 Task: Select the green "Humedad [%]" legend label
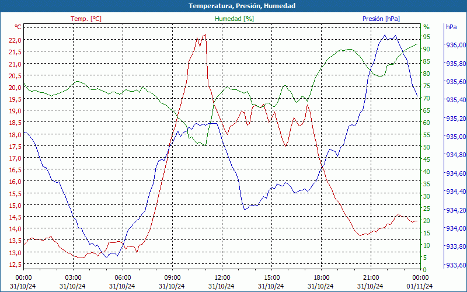[x=235, y=19]
